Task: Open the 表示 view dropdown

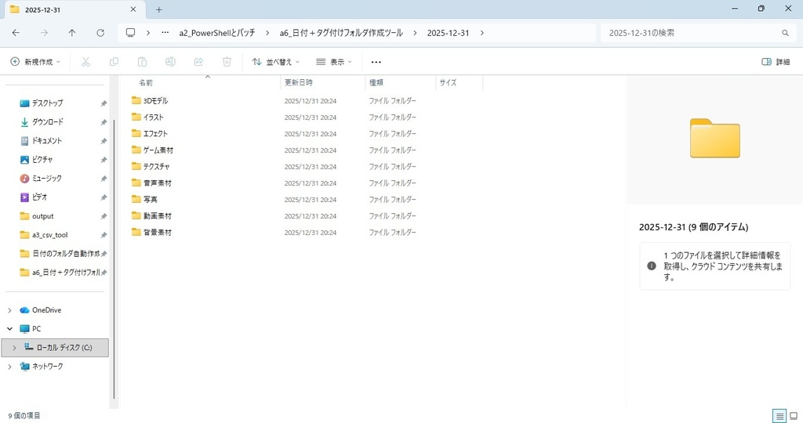Action: click(334, 62)
